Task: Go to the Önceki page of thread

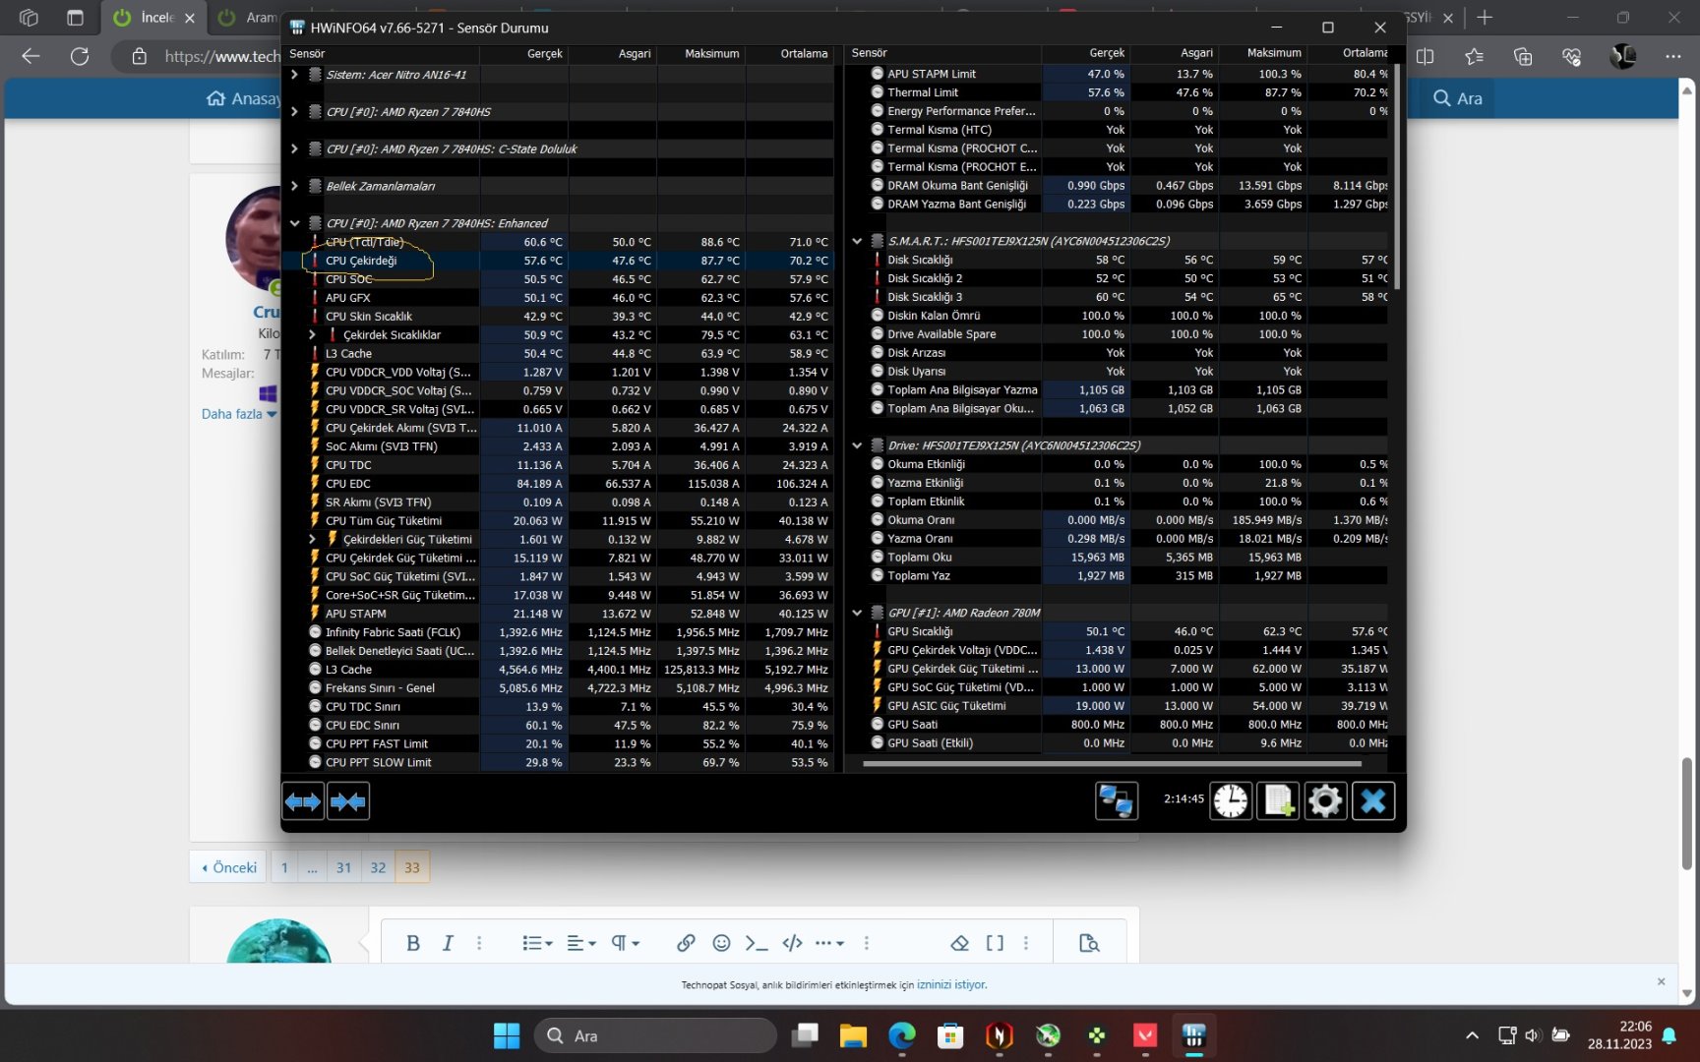Action: tap(228, 867)
